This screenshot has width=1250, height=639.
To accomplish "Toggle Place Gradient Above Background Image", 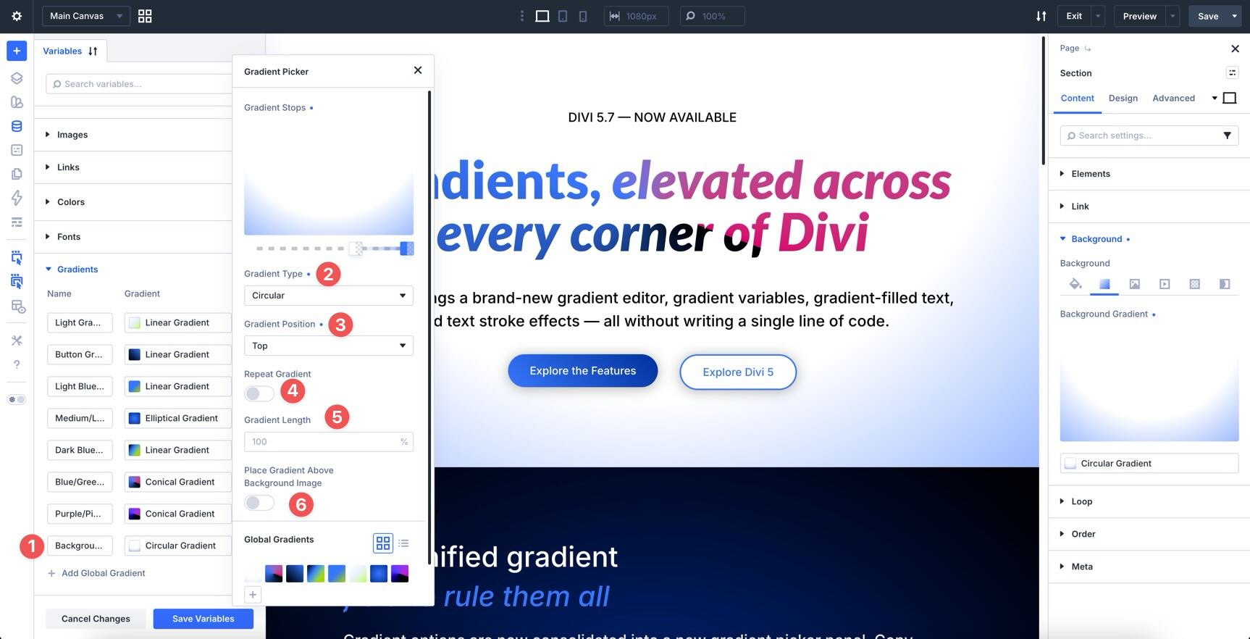I will tap(259, 503).
